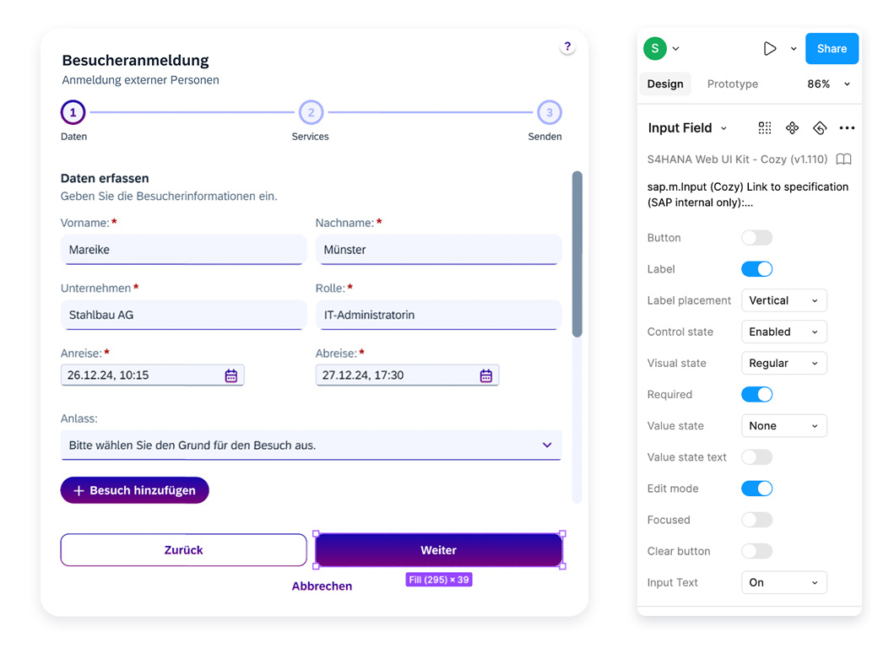Click the form's vertical scrollbar thumb
Image resolution: width=894 pixels, height=648 pixels.
(x=577, y=254)
